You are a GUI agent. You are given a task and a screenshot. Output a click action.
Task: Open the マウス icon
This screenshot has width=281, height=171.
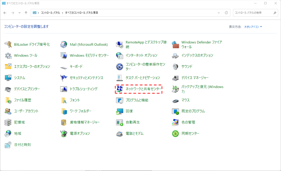175,100
